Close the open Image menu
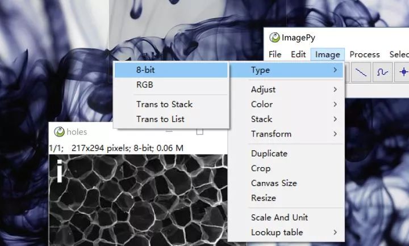The width and height of the screenshot is (409, 246). [328, 54]
